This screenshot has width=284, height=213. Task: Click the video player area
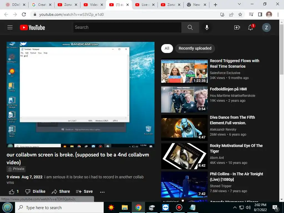81,95
